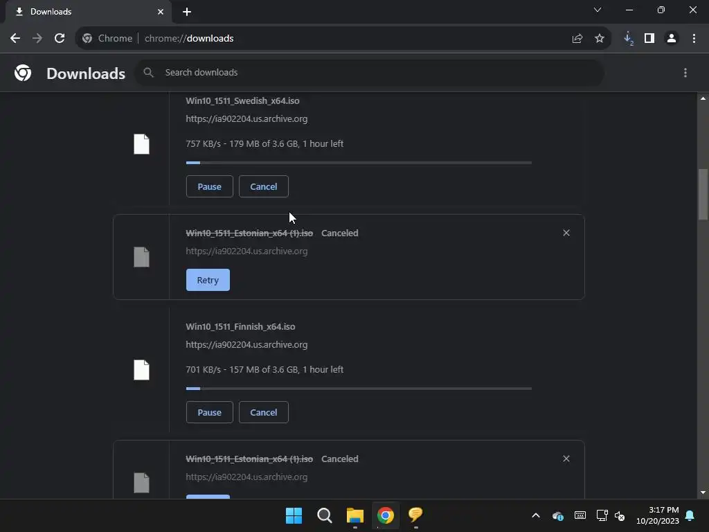This screenshot has width=709, height=532.
Task: Cancel the Swedish ISO download
Action: click(264, 186)
